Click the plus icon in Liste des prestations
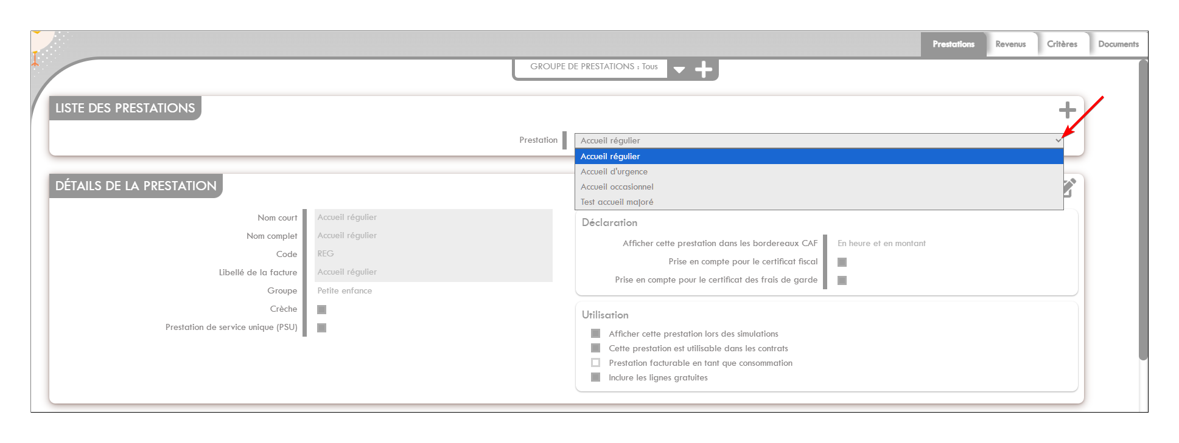This screenshot has width=1179, height=443. [x=1067, y=110]
